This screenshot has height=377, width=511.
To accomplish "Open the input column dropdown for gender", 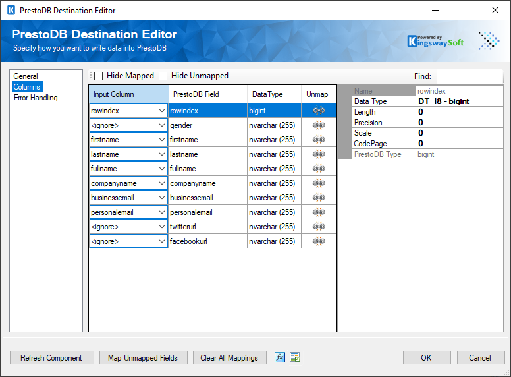I will click(161, 125).
